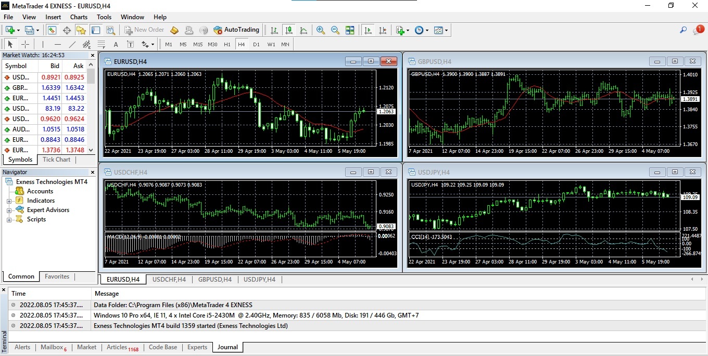The width and height of the screenshot is (708, 356).
Task: Open the Code Base terminal tab
Action: point(163,347)
